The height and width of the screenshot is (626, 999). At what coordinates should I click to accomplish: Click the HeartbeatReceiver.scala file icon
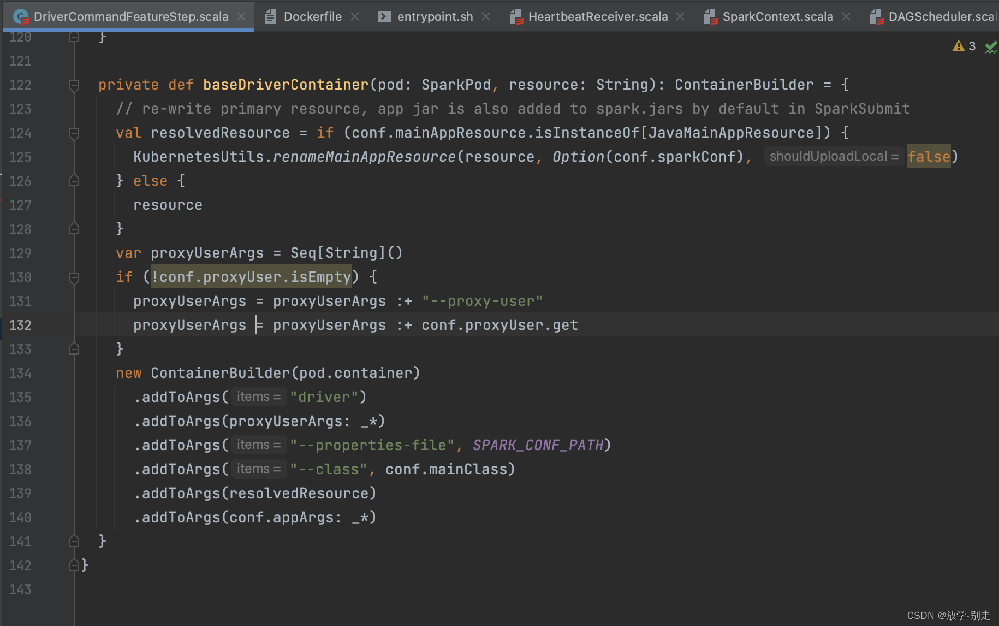[516, 17]
